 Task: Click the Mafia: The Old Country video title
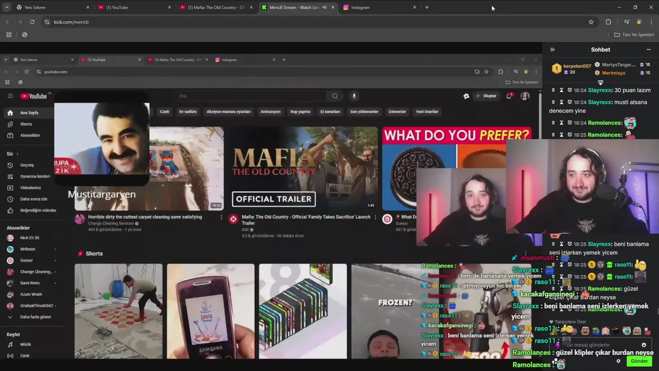[x=306, y=220]
